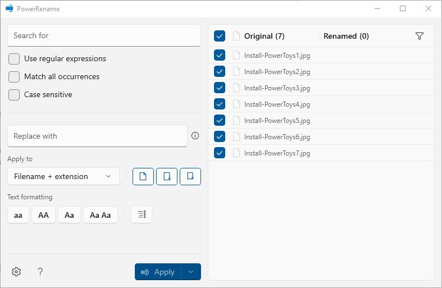Choose the Aa Aa title case button

pyautogui.click(x=101, y=214)
